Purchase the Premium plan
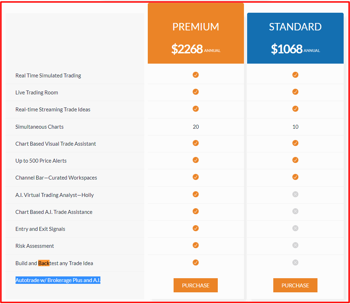The height and width of the screenshot is (304, 350). coord(196,285)
